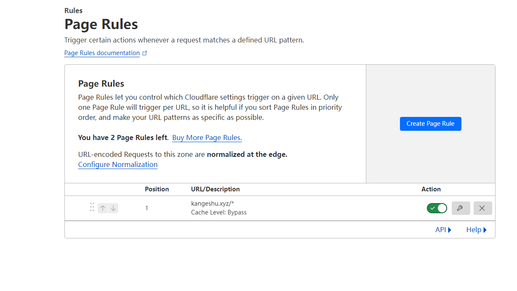
Task: Click the Action column header
Action: click(x=431, y=189)
